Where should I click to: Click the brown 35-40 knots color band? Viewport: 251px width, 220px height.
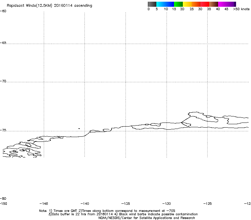coord(214,4)
